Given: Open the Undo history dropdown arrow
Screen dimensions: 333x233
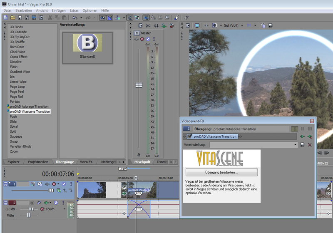Looking at the screenshot, I should pyautogui.click(x=81, y=17).
